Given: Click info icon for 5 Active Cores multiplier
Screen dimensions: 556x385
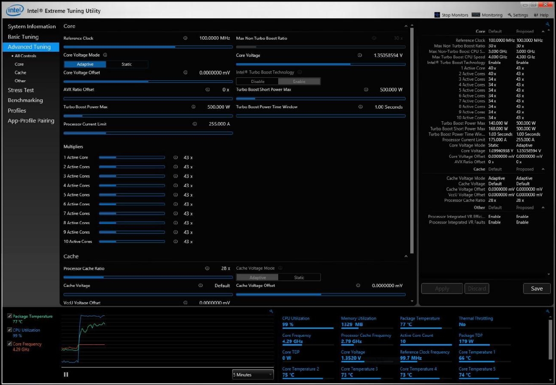Looking at the screenshot, I should [x=176, y=195].
